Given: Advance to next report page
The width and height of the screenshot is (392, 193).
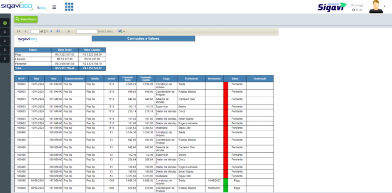Looking at the screenshot, I should [x=52, y=31].
